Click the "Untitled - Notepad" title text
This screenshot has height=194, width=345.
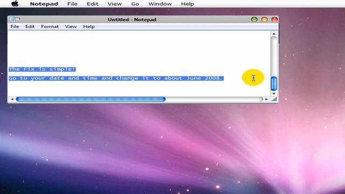pyautogui.click(x=132, y=19)
